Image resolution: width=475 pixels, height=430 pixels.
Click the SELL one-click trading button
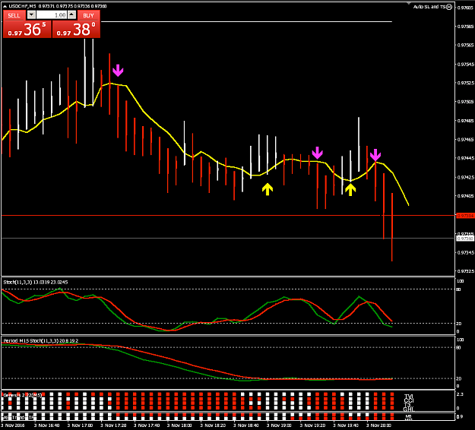(x=14, y=15)
